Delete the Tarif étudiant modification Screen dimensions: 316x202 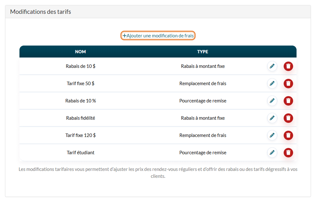point(288,153)
